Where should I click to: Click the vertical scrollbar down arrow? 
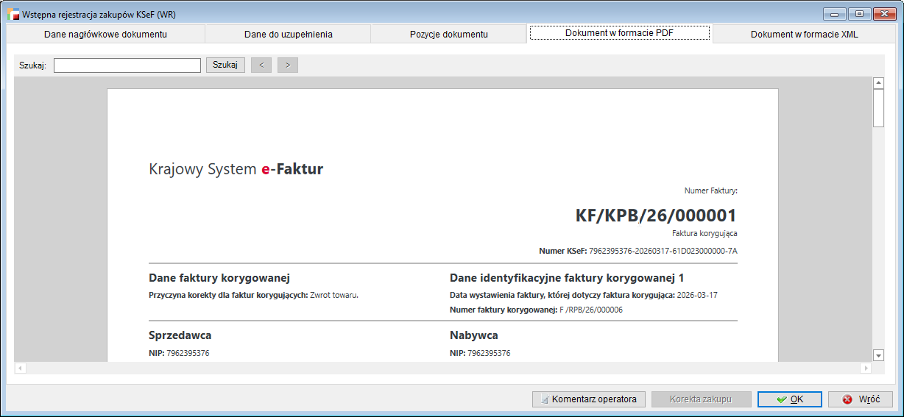tap(878, 355)
